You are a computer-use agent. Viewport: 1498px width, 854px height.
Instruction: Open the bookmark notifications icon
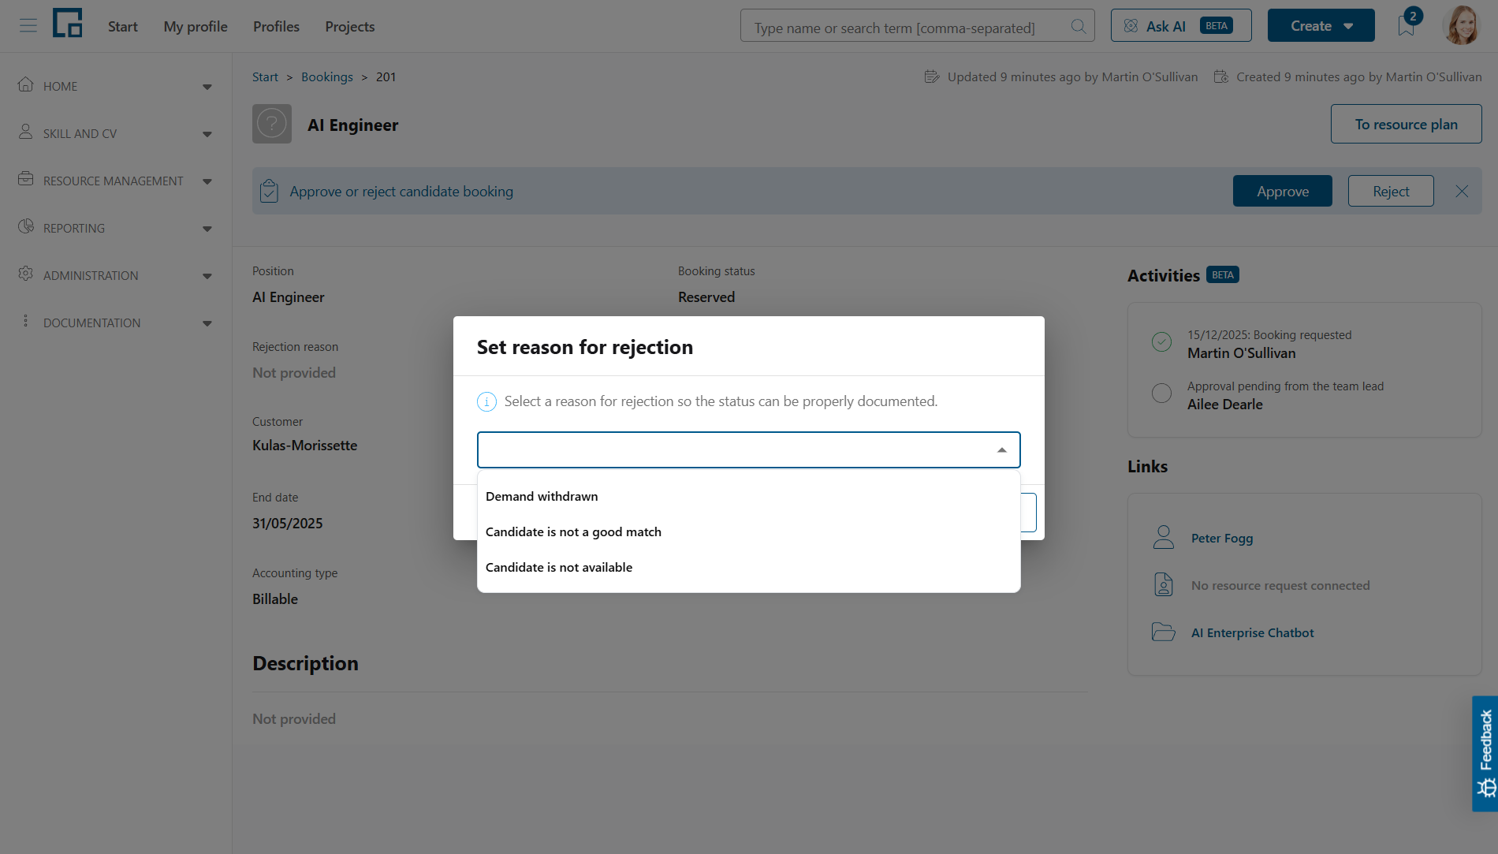(x=1407, y=25)
